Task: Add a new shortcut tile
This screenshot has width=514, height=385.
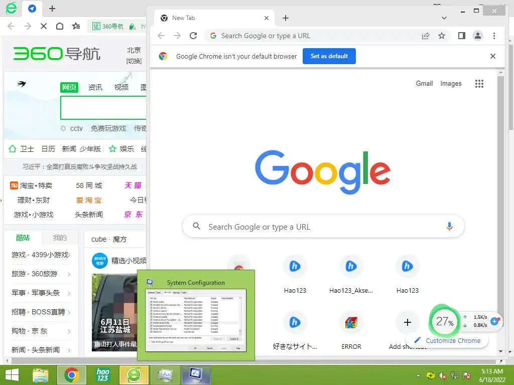Action: pos(408,322)
